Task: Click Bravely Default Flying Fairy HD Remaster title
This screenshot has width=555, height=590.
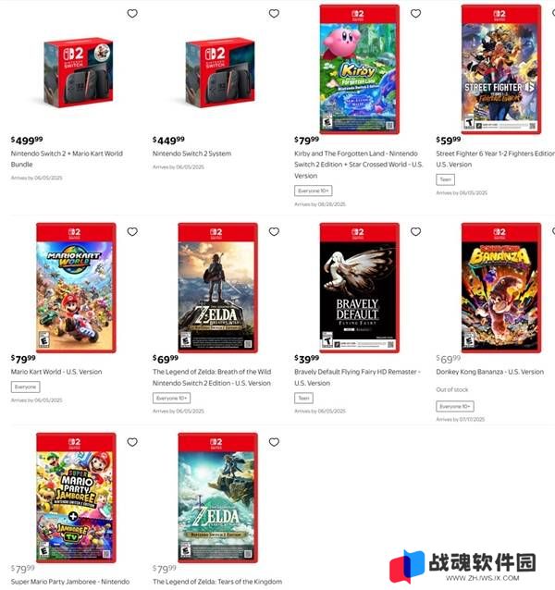Action: tap(357, 377)
